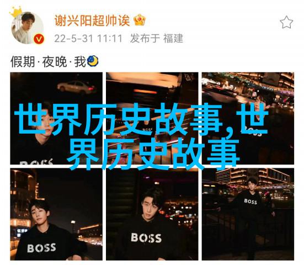This screenshot has width=304, height=265.
Task: Open the bottom-left photo with tilted head pose
Action: (56, 214)
